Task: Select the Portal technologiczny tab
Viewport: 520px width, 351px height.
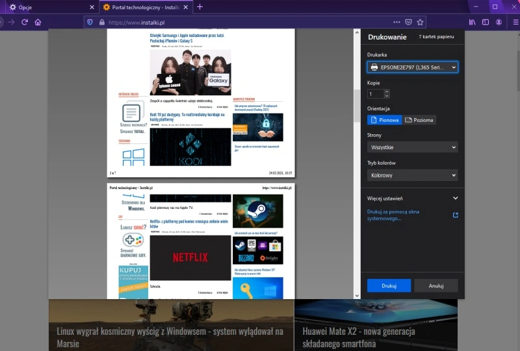Action: coord(143,7)
